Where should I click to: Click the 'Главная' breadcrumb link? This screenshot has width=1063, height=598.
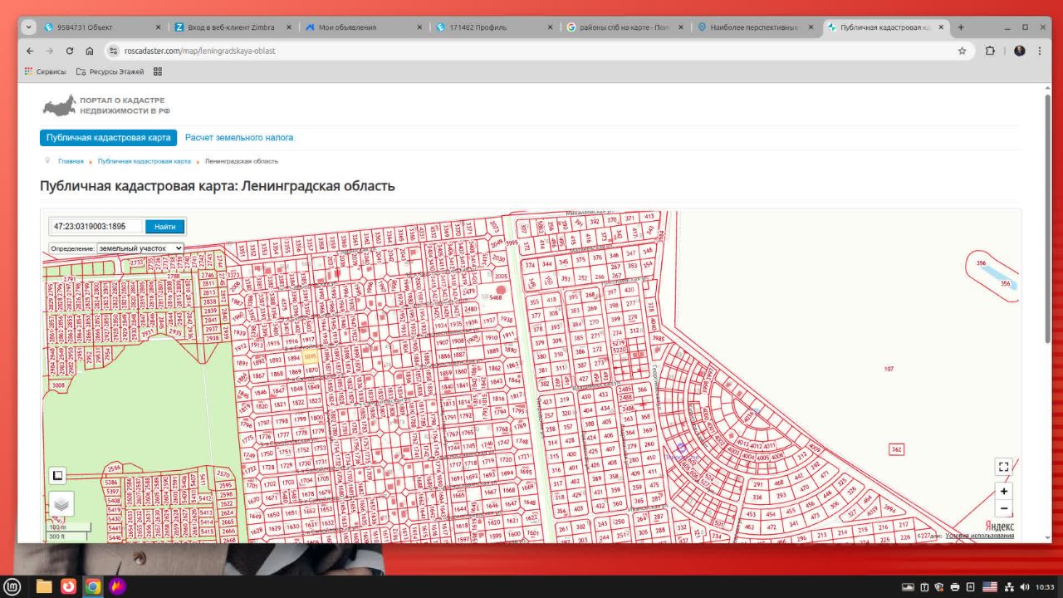tap(71, 161)
